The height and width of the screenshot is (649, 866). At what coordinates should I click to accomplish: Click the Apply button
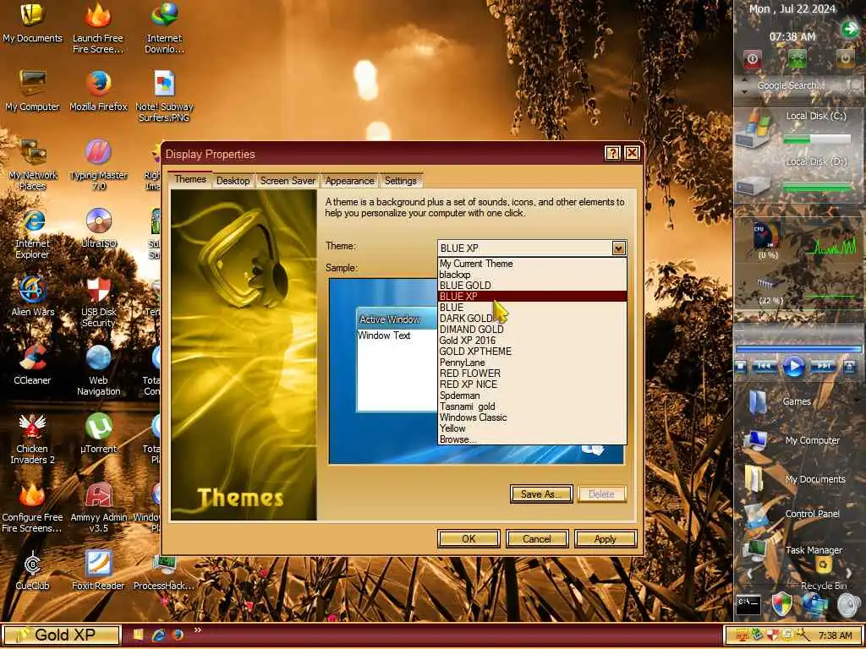606,538
